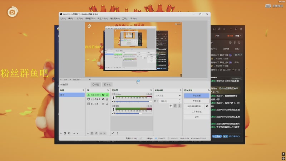Open the 工具(T) menu
Image resolution: width=286 pixels, height=161 pixels.
click(x=125, y=19)
